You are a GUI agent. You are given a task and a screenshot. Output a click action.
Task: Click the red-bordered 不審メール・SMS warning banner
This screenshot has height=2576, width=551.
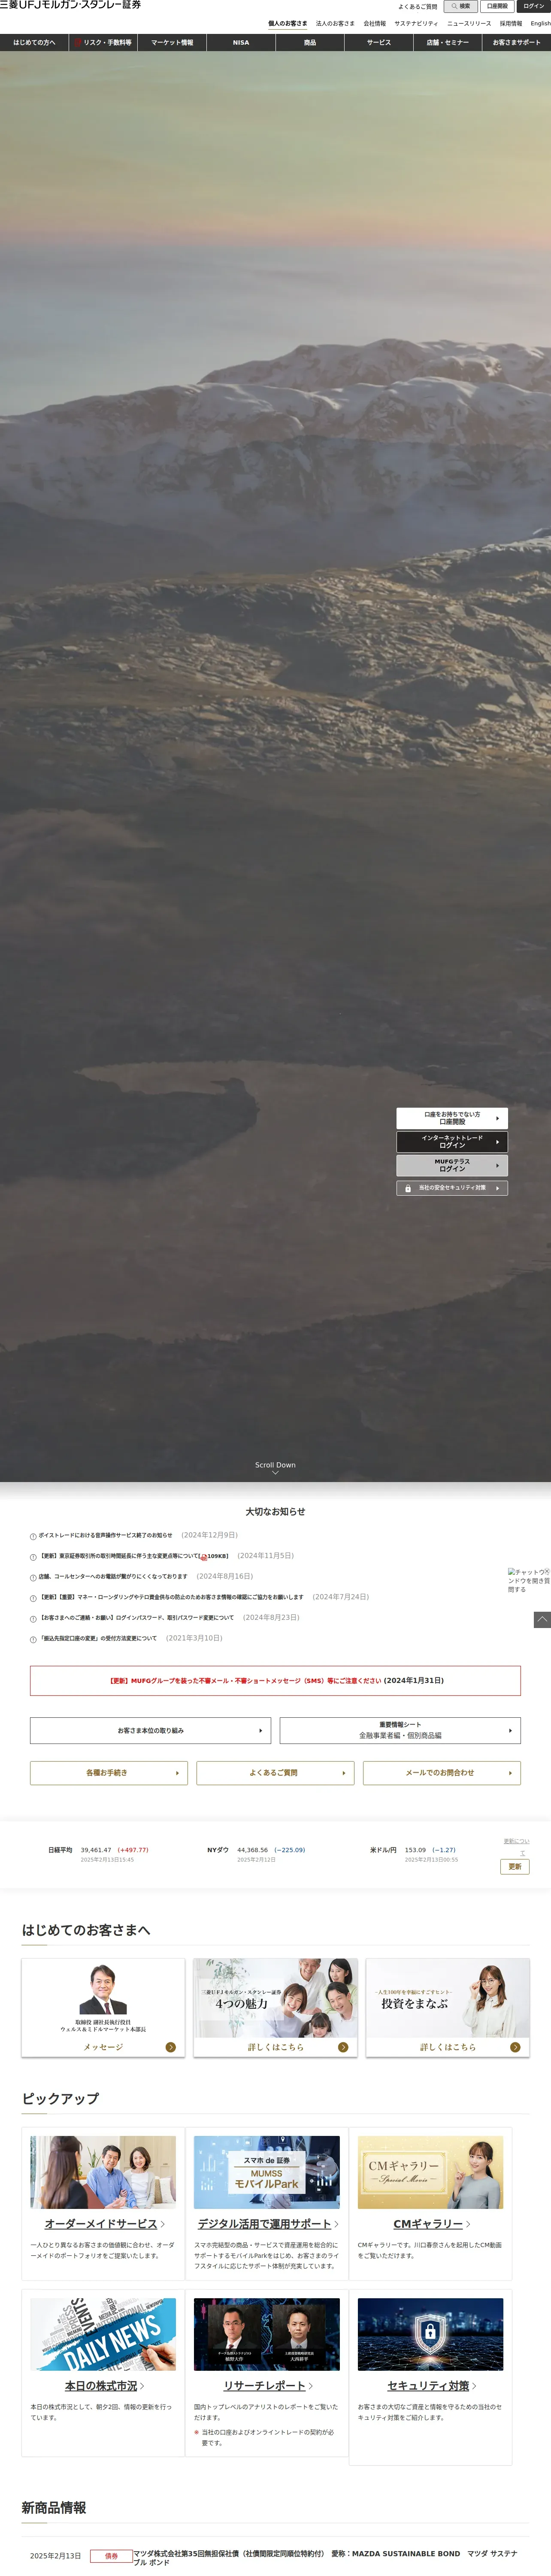pyautogui.click(x=275, y=1680)
